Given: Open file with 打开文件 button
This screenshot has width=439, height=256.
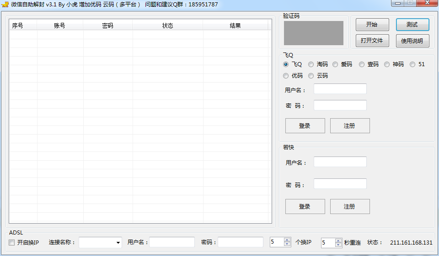Looking at the screenshot, I should (x=372, y=41).
